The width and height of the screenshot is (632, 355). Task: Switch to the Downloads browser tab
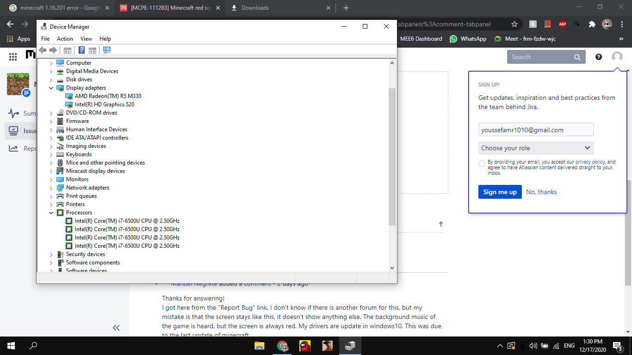pyautogui.click(x=281, y=8)
